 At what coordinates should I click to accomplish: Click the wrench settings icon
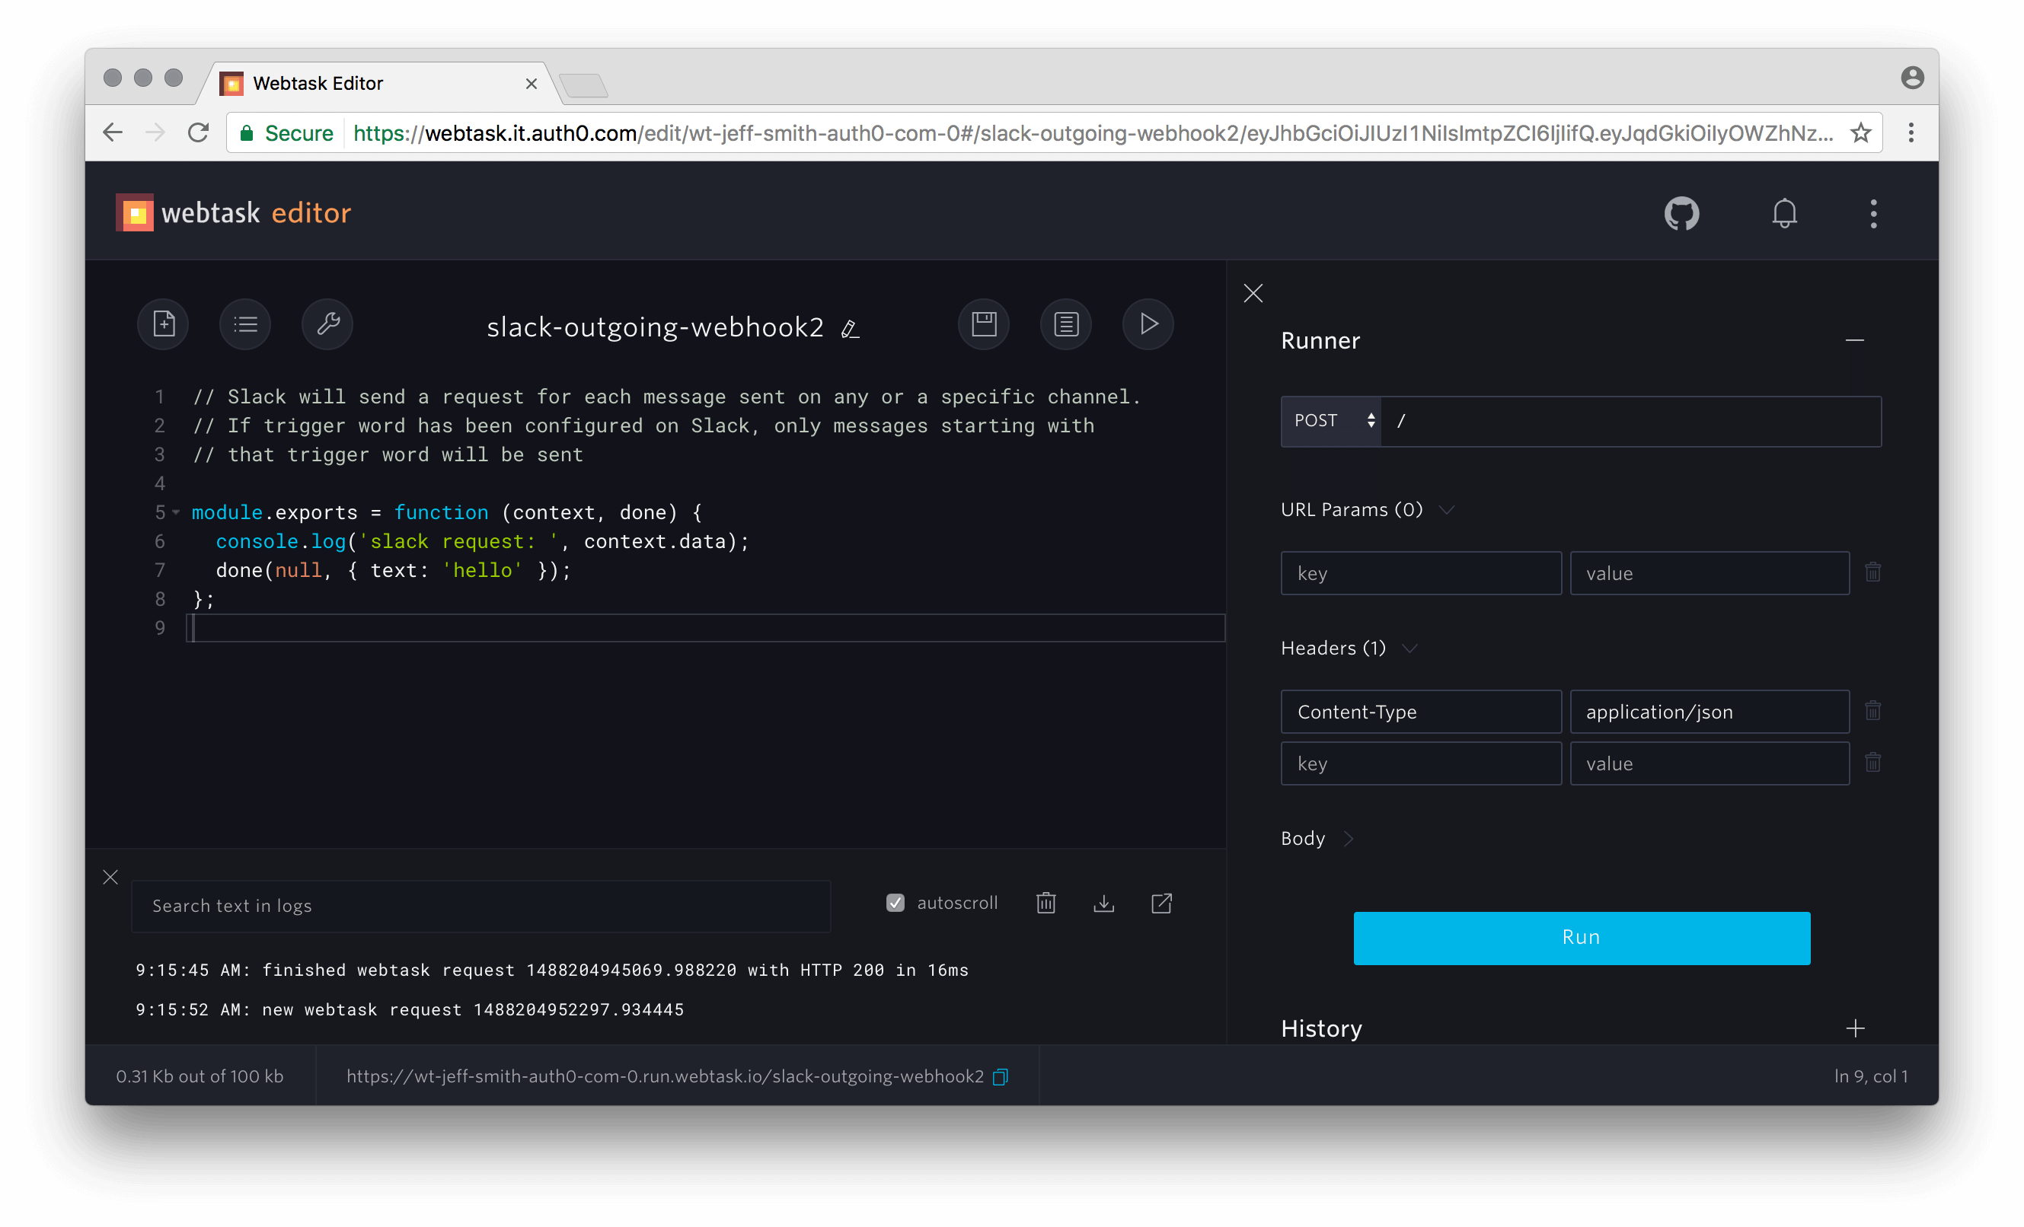[327, 323]
